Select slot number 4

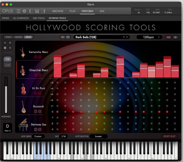(10, 48)
